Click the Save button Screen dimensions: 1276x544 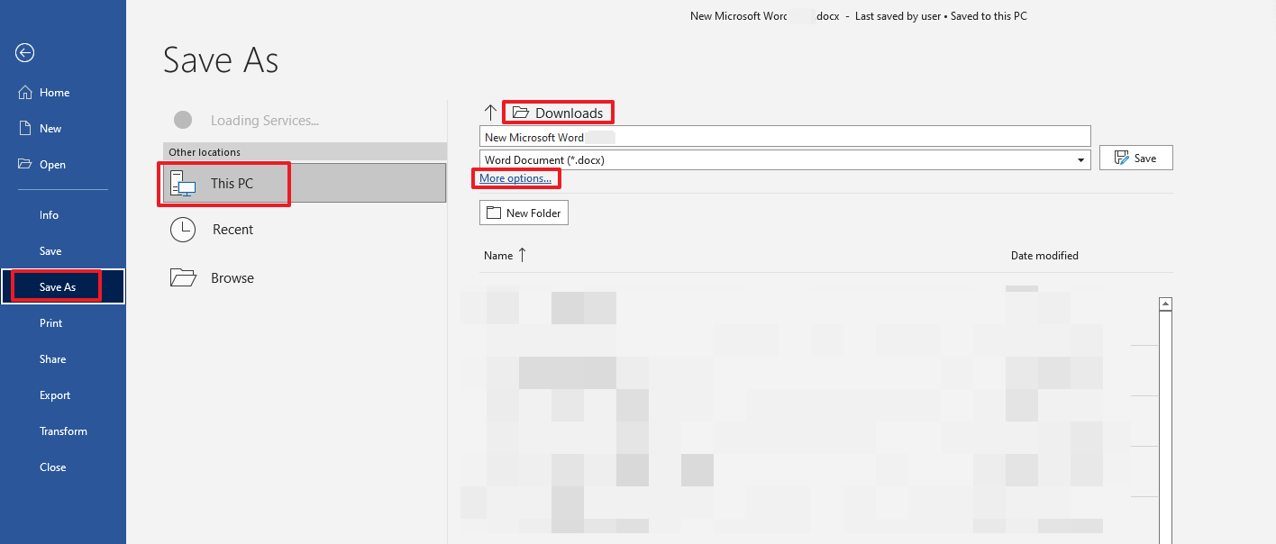coord(1135,158)
